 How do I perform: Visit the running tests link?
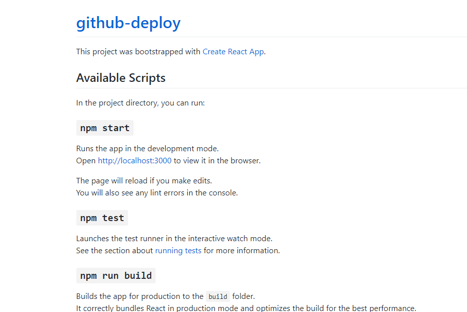[178, 251]
